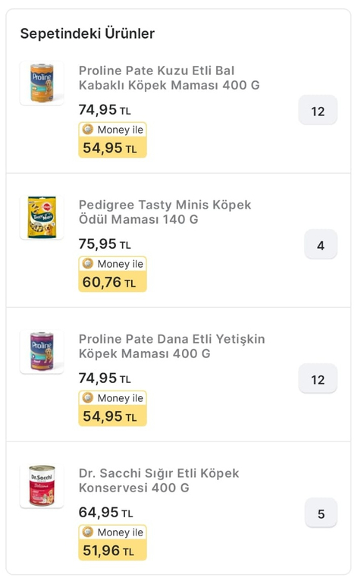364x581 pixels.
Task: Open Pedigree Tasty Minis Köpek Ödül Maması title
Action: click(x=165, y=212)
